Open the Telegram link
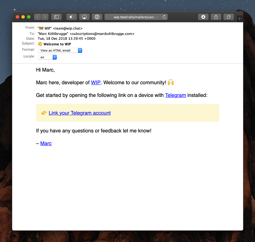 point(175,95)
